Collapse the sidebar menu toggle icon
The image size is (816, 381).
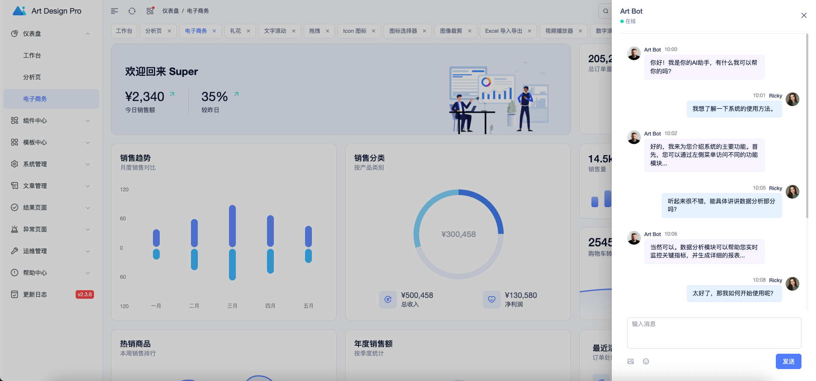point(114,11)
